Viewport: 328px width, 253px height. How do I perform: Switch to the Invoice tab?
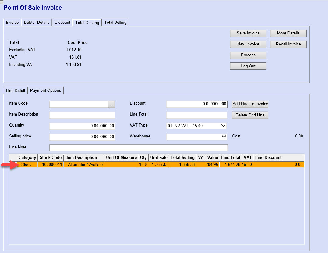point(12,22)
